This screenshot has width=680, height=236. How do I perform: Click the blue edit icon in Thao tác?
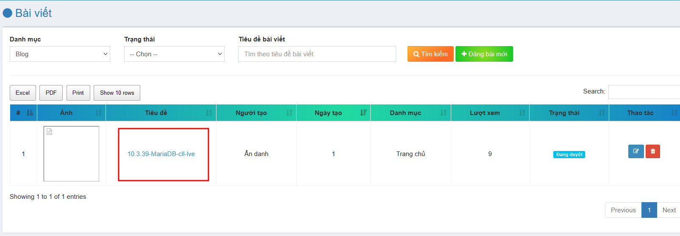636,151
